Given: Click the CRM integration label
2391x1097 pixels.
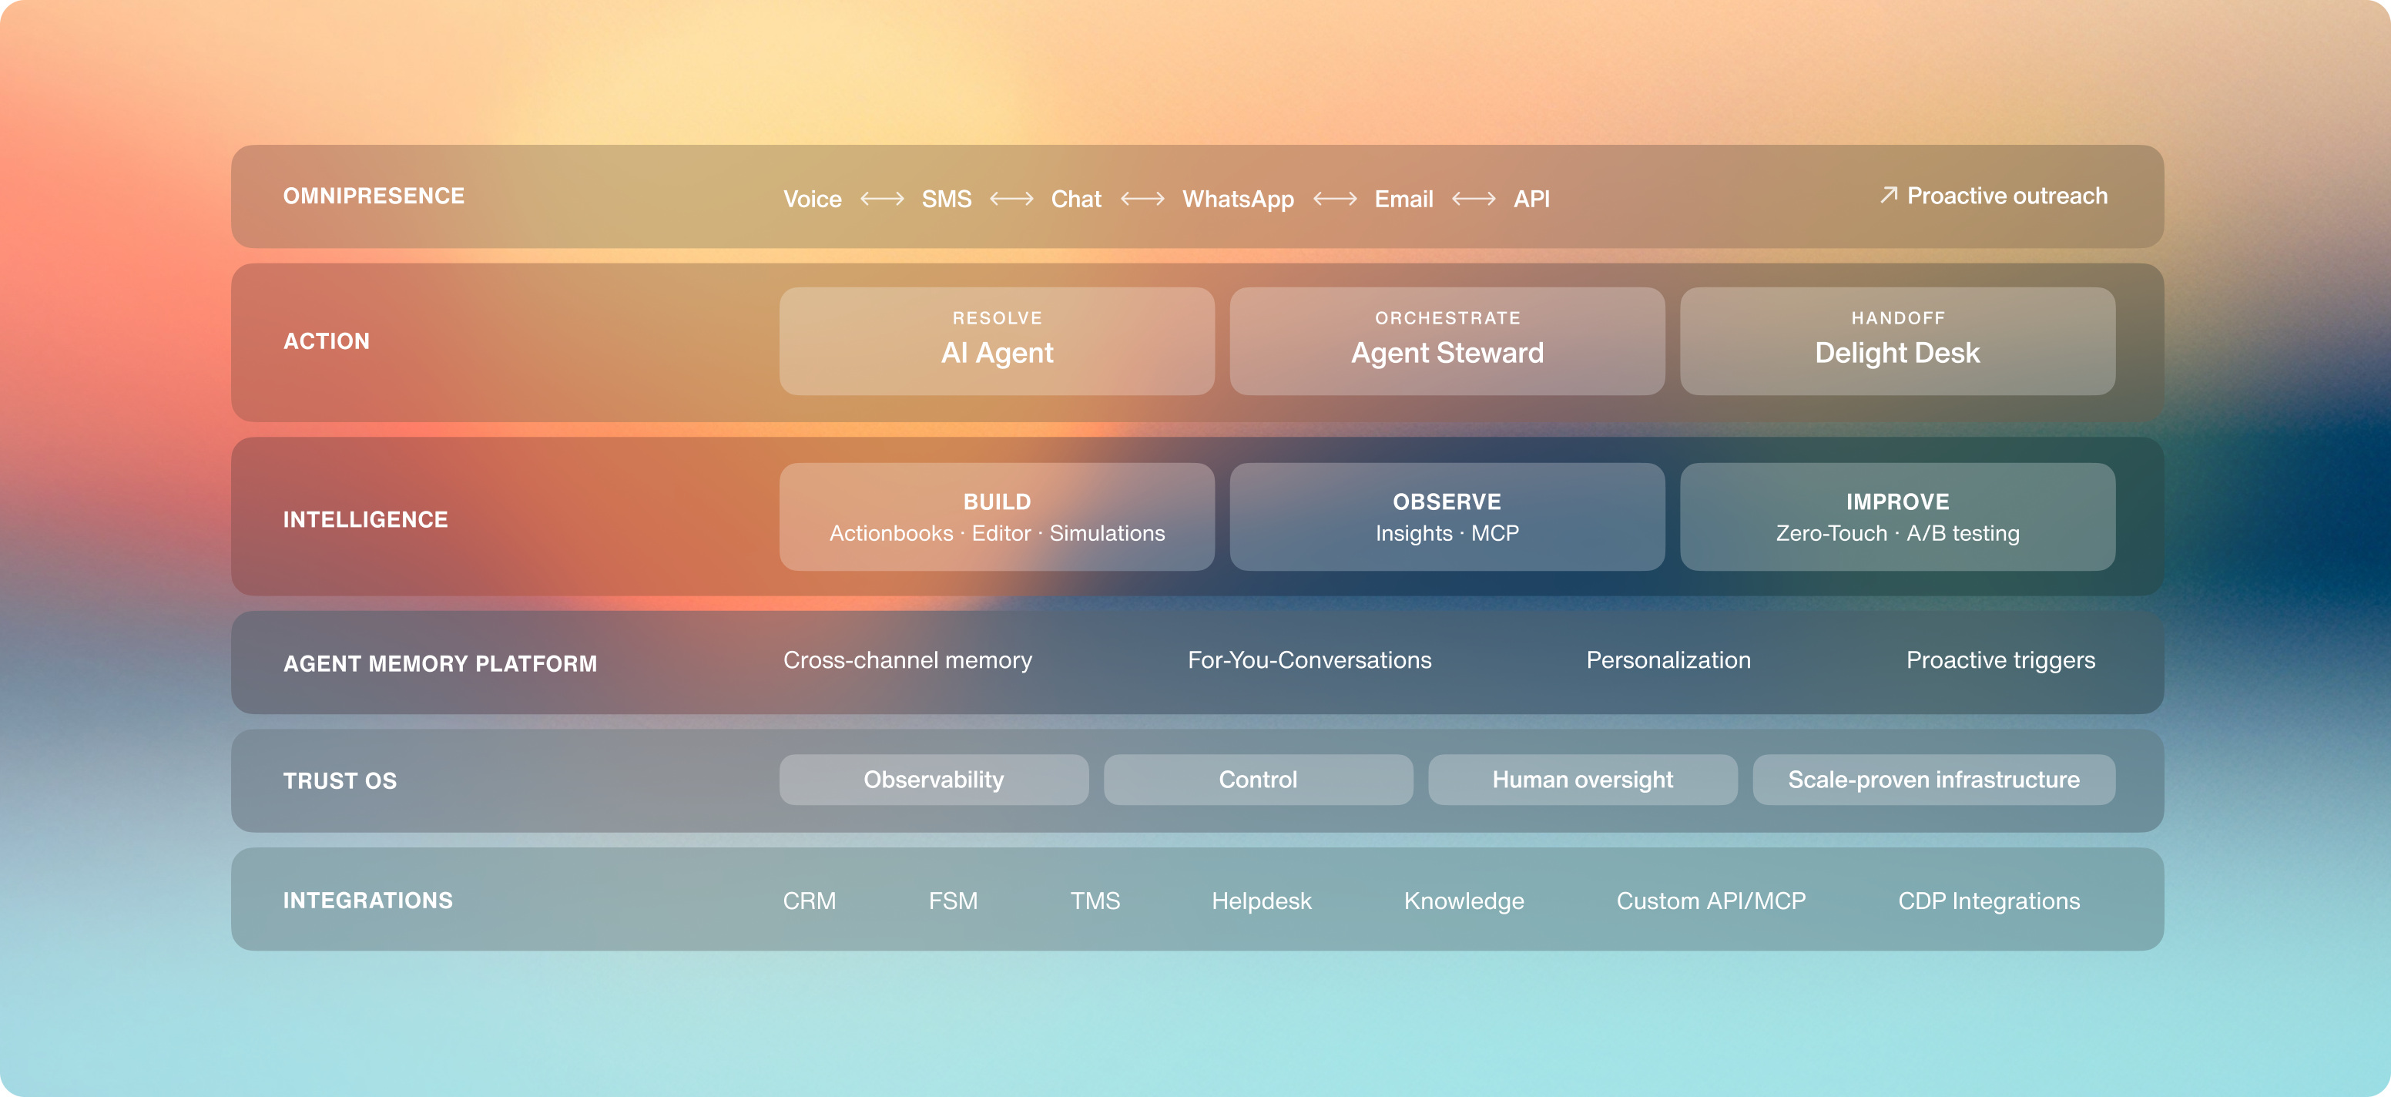Looking at the screenshot, I should click(x=810, y=901).
